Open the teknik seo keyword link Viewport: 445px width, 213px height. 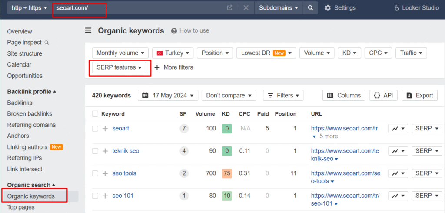(x=126, y=151)
